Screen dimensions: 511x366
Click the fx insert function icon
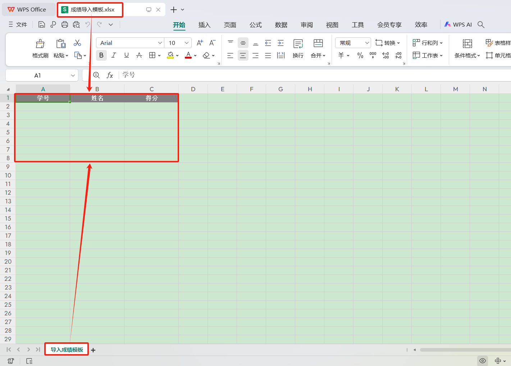click(x=110, y=75)
